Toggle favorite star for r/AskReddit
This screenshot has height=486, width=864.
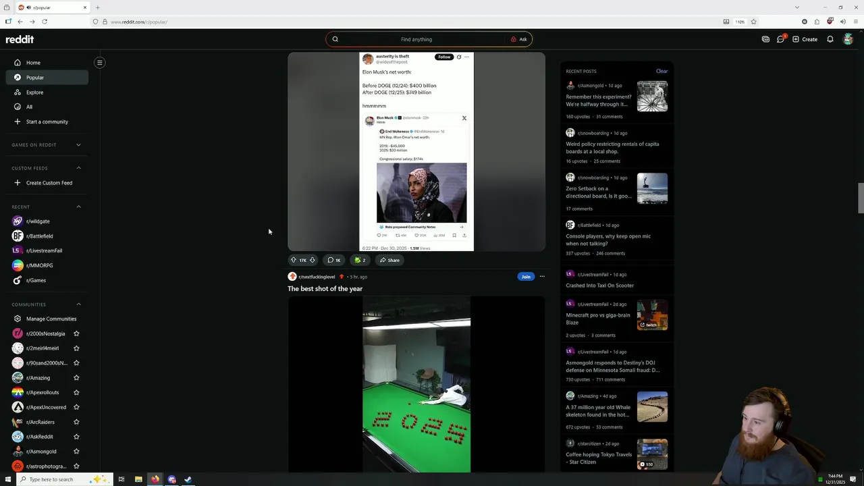[x=76, y=437]
